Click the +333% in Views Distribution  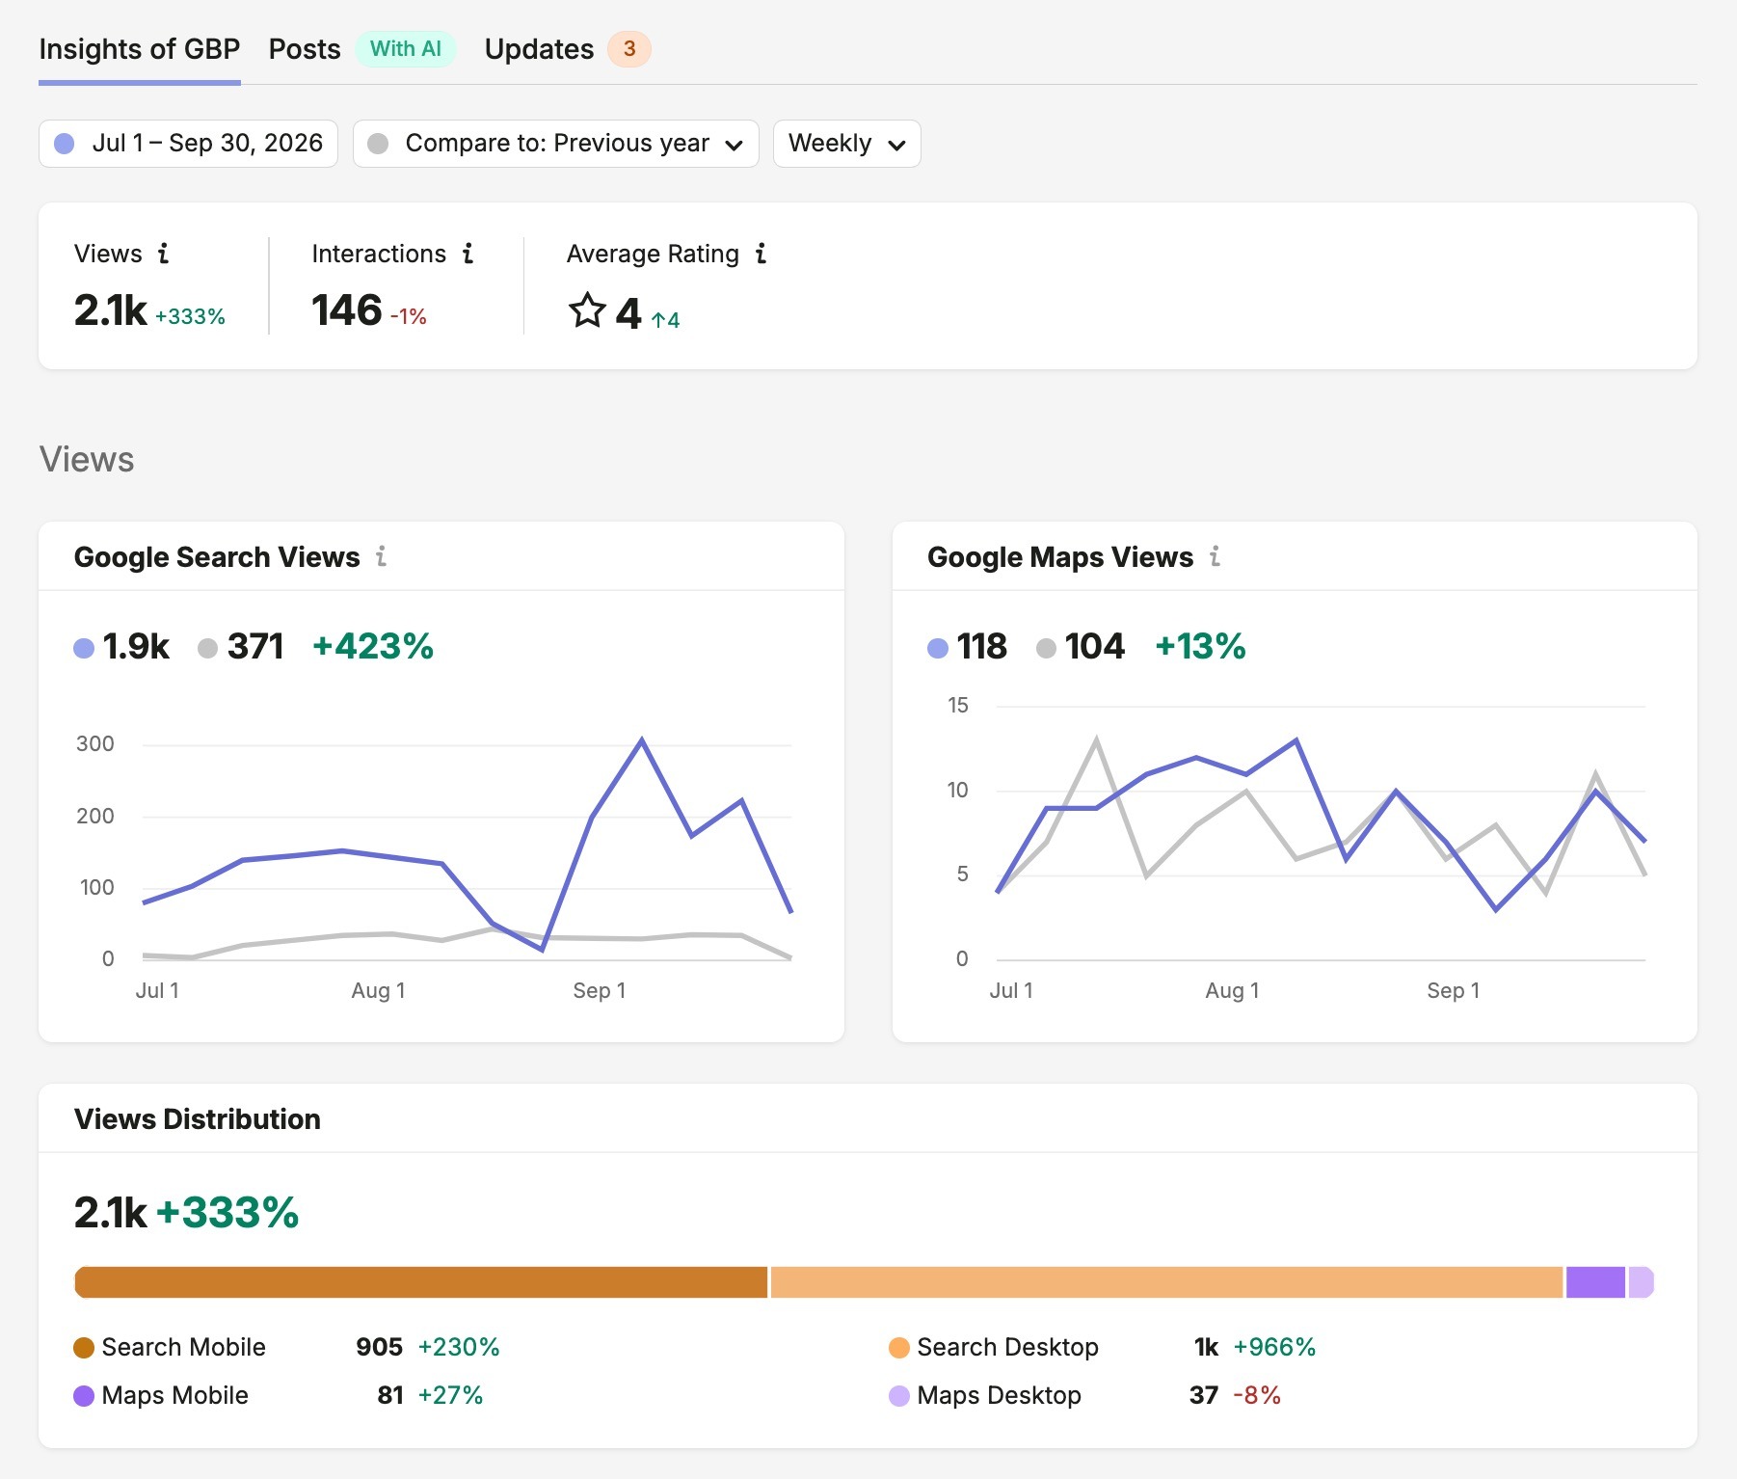point(227,1213)
